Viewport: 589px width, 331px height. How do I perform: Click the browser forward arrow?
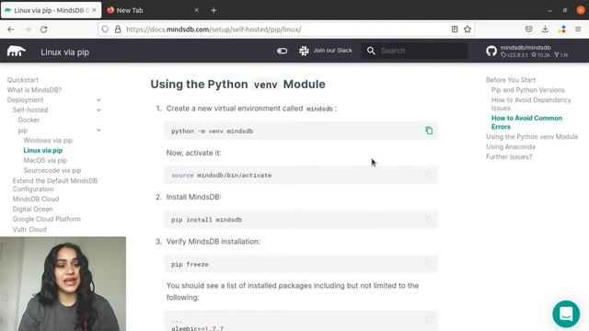(x=28, y=29)
